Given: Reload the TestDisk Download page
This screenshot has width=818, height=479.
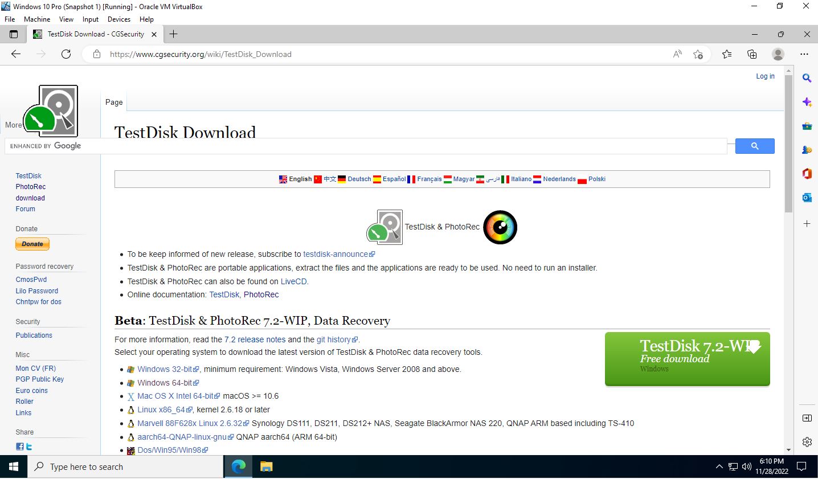Looking at the screenshot, I should coord(66,54).
